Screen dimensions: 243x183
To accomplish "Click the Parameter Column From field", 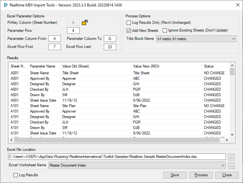I will point(54,39).
